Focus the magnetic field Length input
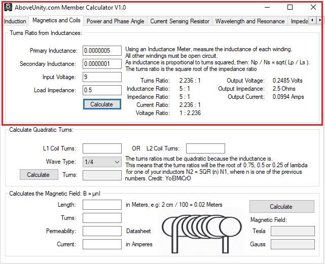325x264 pixels. pyautogui.click(x=102, y=205)
